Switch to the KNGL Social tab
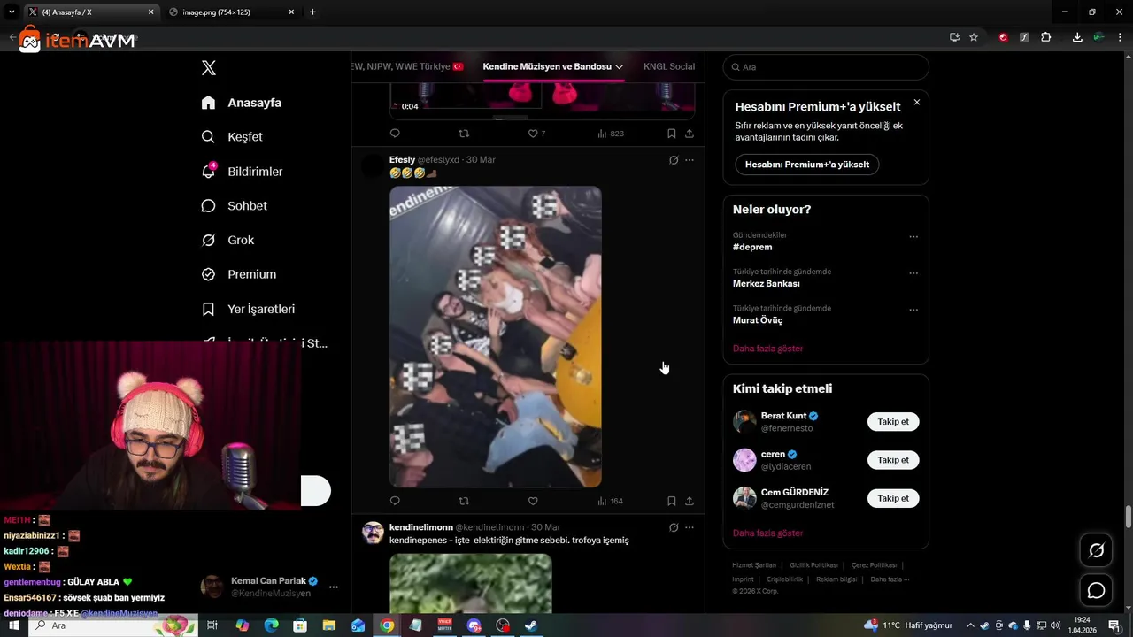This screenshot has height=637, width=1133. pyautogui.click(x=669, y=66)
